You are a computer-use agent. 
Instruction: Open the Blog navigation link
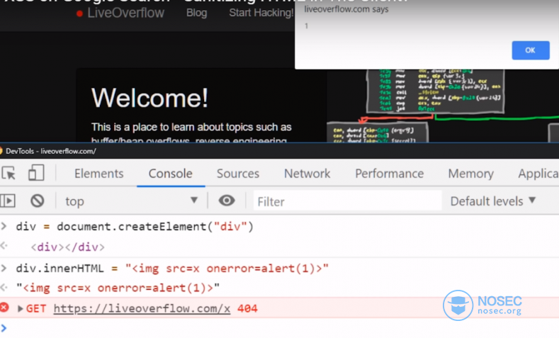[x=196, y=13]
